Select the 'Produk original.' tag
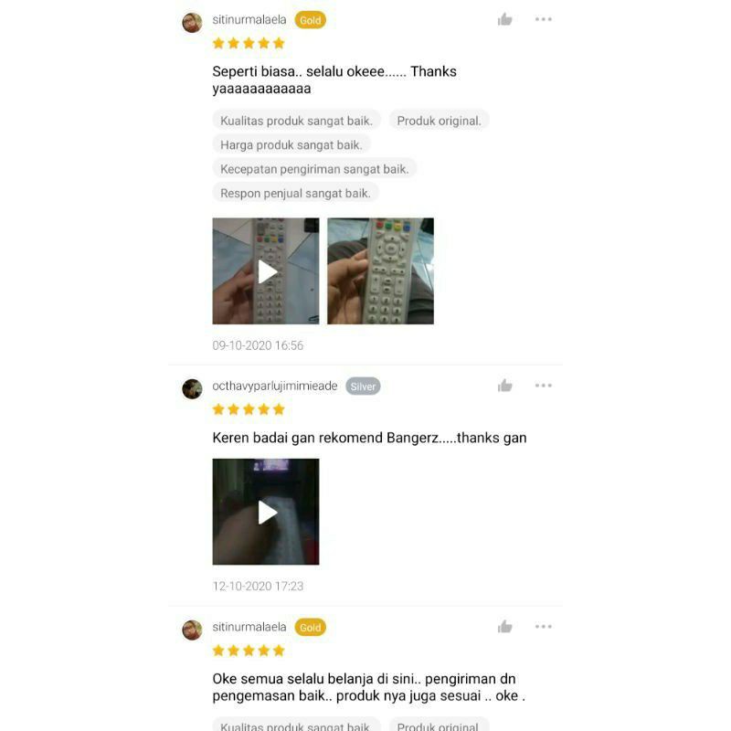Screen dimensions: 731x731 point(439,121)
